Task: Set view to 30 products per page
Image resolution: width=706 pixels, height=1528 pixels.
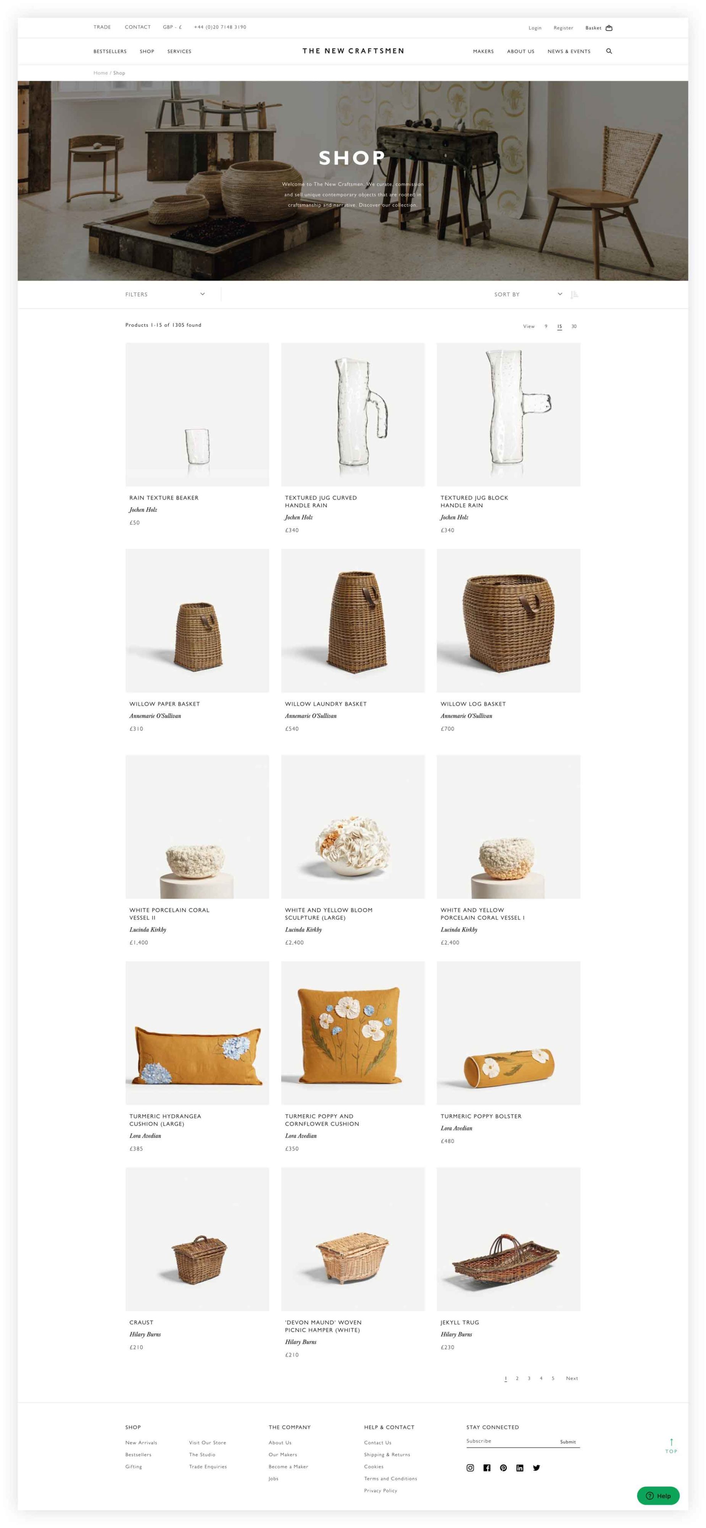Action: click(574, 326)
